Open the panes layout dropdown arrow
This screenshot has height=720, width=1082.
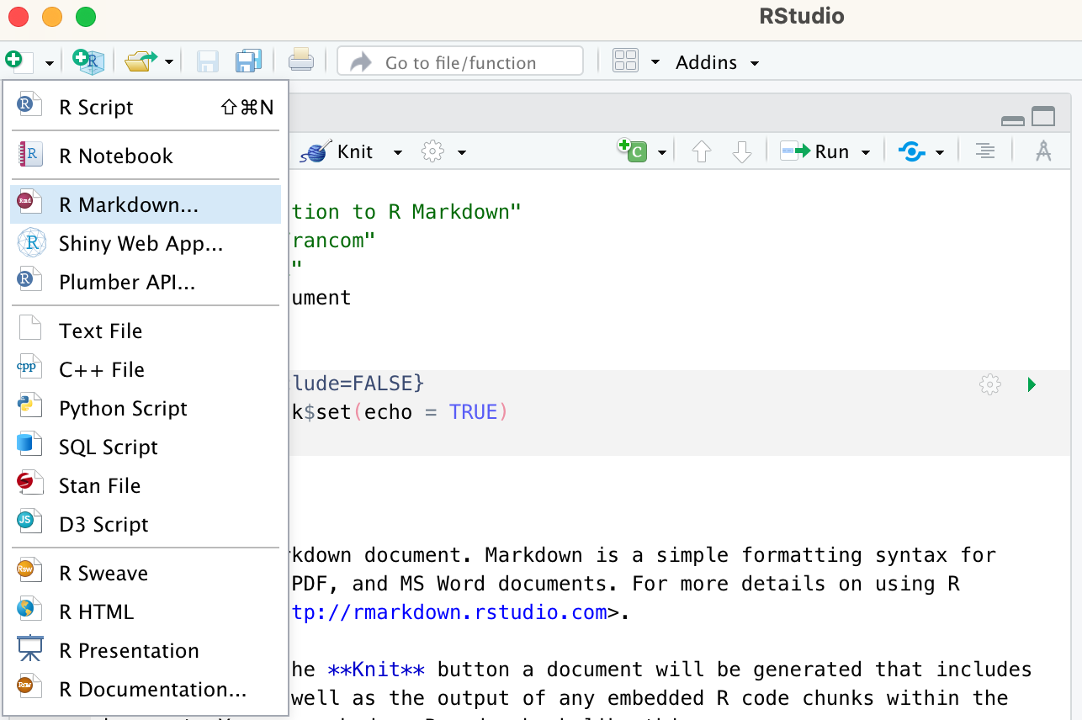click(x=655, y=63)
